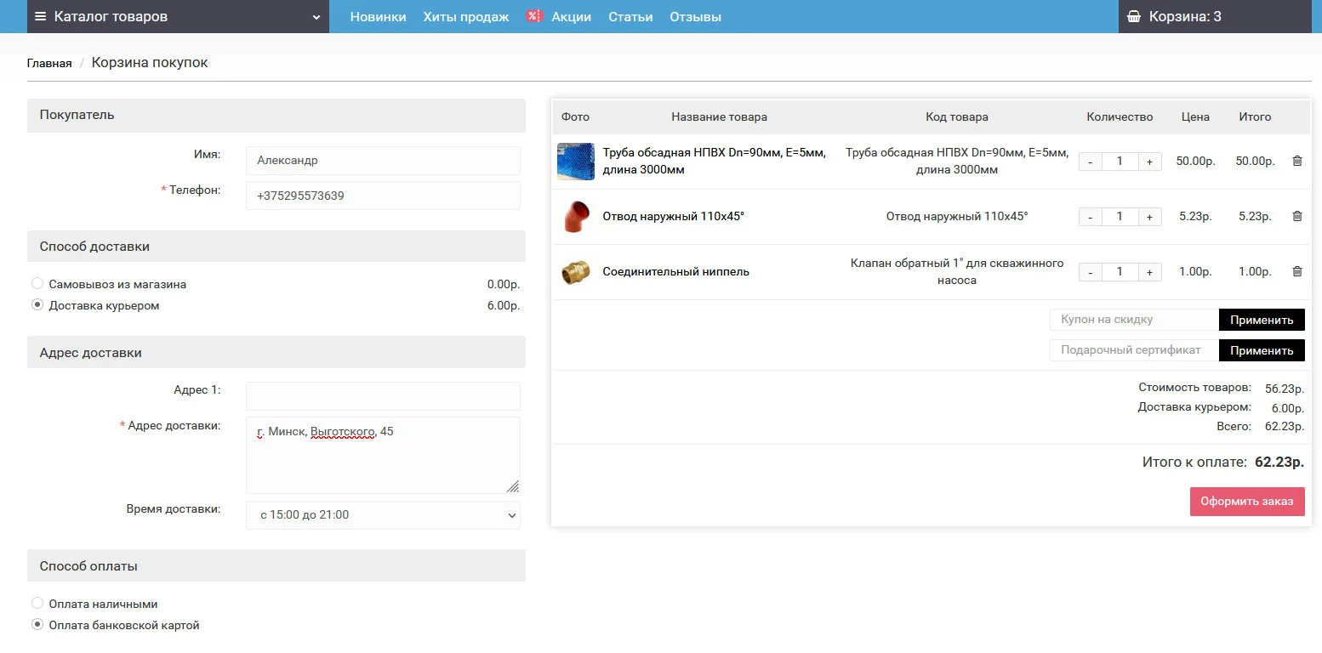
Task: Choose Оплата банковской картой payment method
Action: (37, 625)
